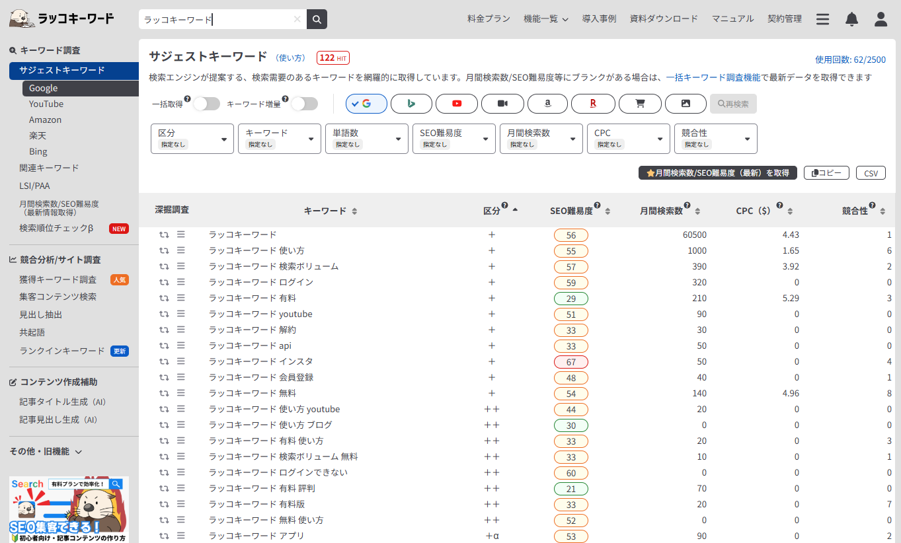Image resolution: width=901 pixels, height=543 pixels.
Task: Open 獲得キーワード調査 in the sidebar
Action: (58, 279)
